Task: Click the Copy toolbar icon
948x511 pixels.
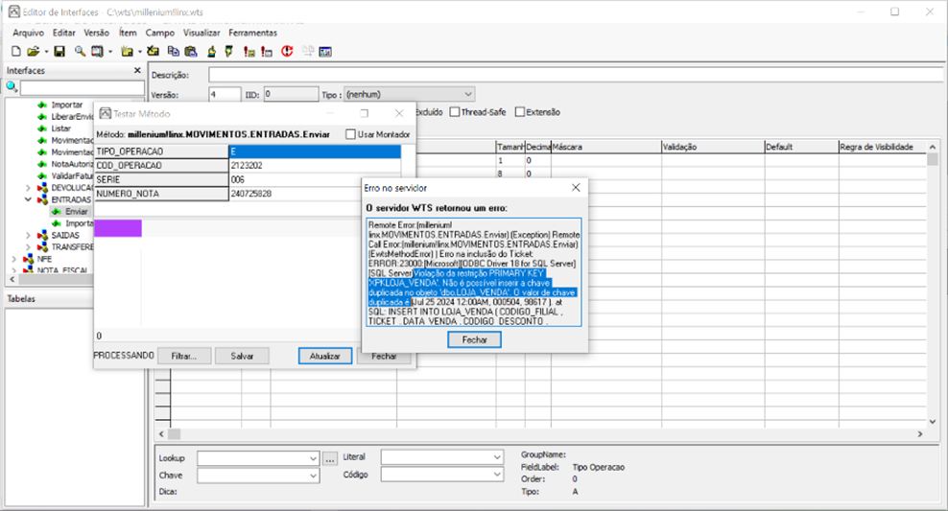Action: (x=174, y=51)
